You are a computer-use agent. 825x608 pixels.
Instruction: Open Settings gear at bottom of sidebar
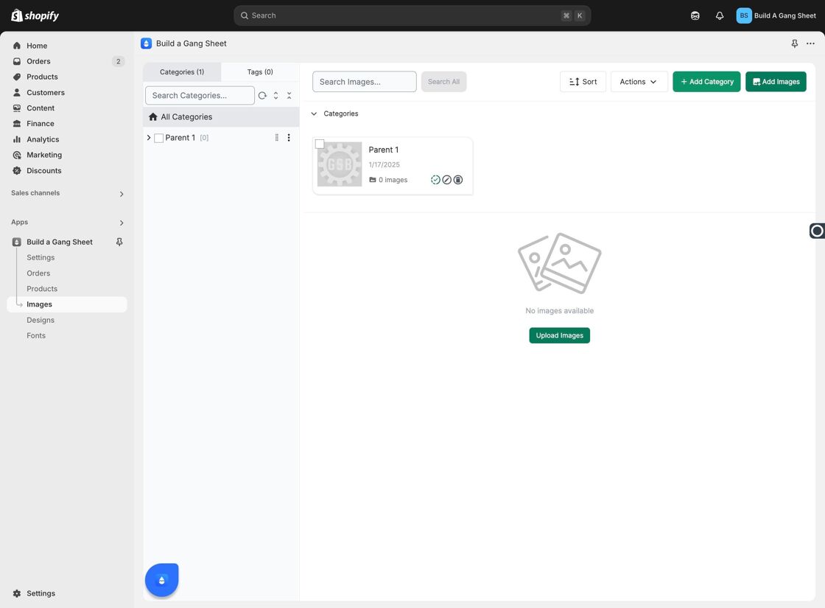click(x=17, y=593)
